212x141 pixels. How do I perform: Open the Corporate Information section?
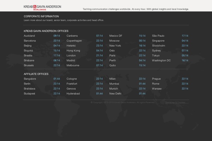[41, 16]
